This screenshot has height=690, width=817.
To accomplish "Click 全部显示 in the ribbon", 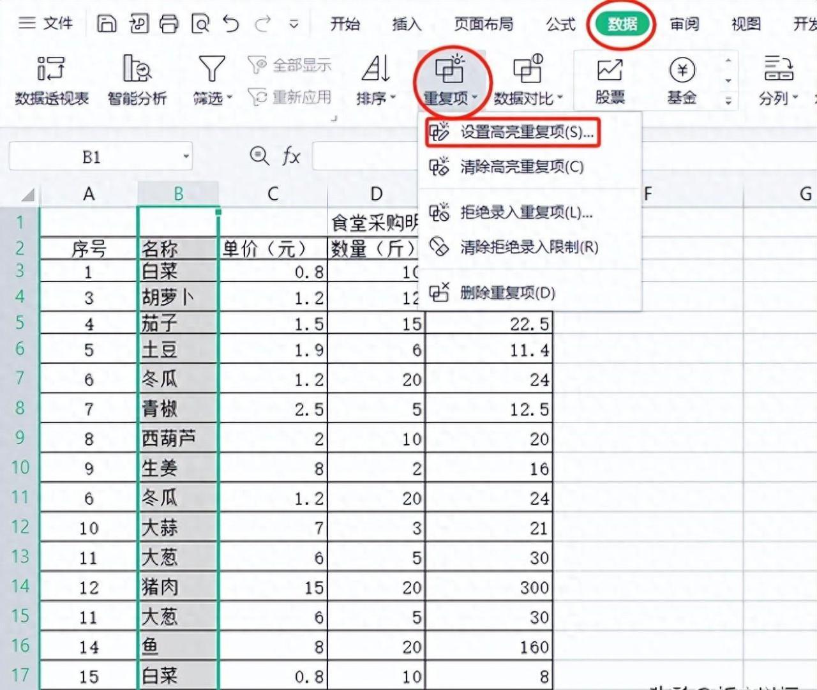I will point(290,64).
